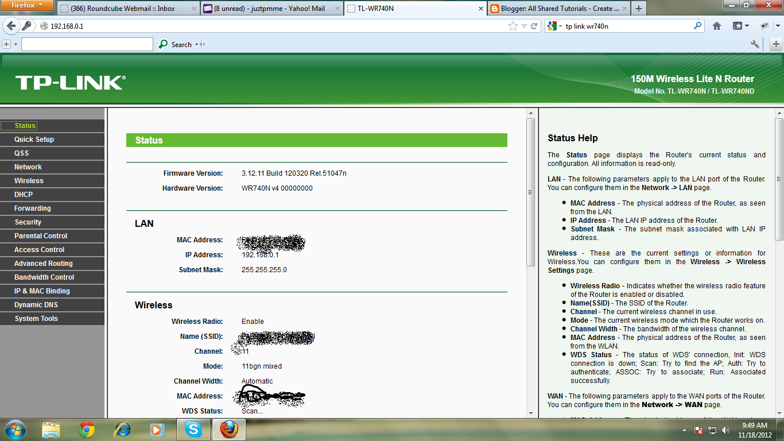Close the TL-WR740N tab
The width and height of the screenshot is (784, 441).
tap(480, 9)
